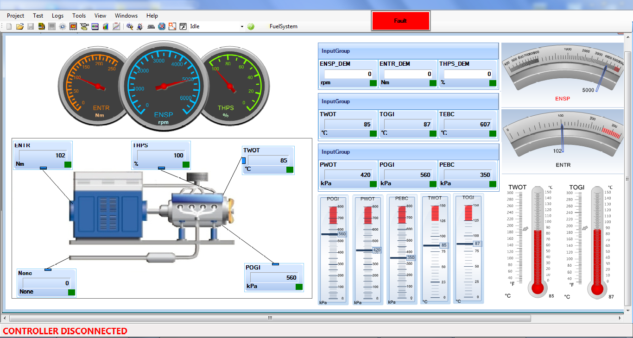The height and width of the screenshot is (338, 633).
Task: Click the TOGI bar gauge marker at 87
Action: 477,244
